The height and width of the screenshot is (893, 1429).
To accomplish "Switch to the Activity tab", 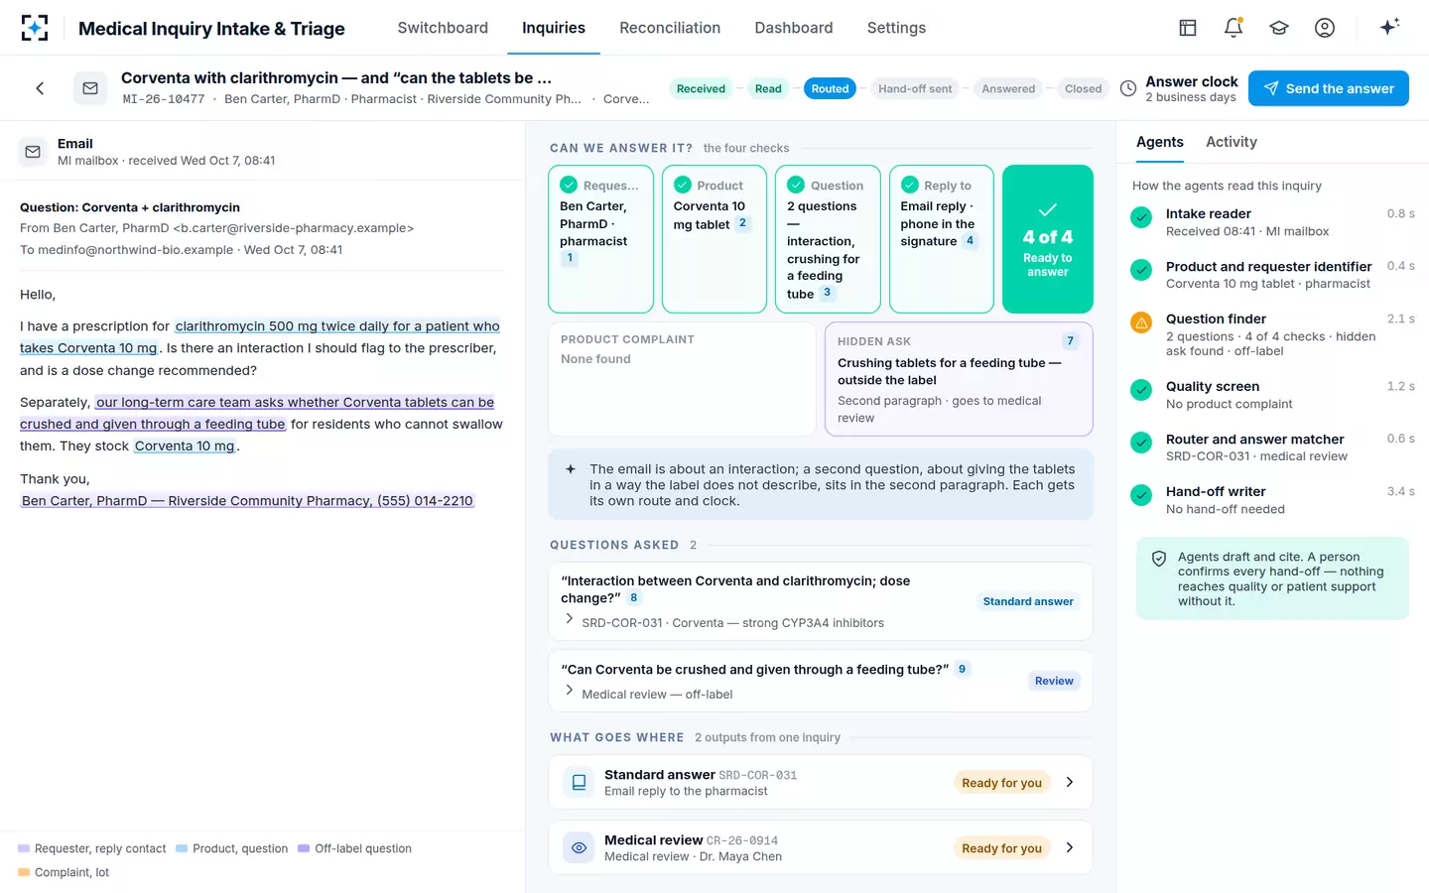I will click(1232, 142).
